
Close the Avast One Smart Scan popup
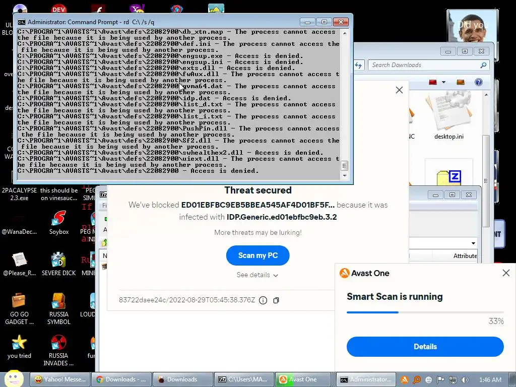coord(506,273)
